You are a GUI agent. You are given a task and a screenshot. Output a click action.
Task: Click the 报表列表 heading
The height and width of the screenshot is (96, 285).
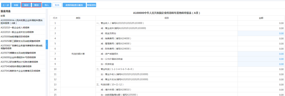[x=6, y=11]
